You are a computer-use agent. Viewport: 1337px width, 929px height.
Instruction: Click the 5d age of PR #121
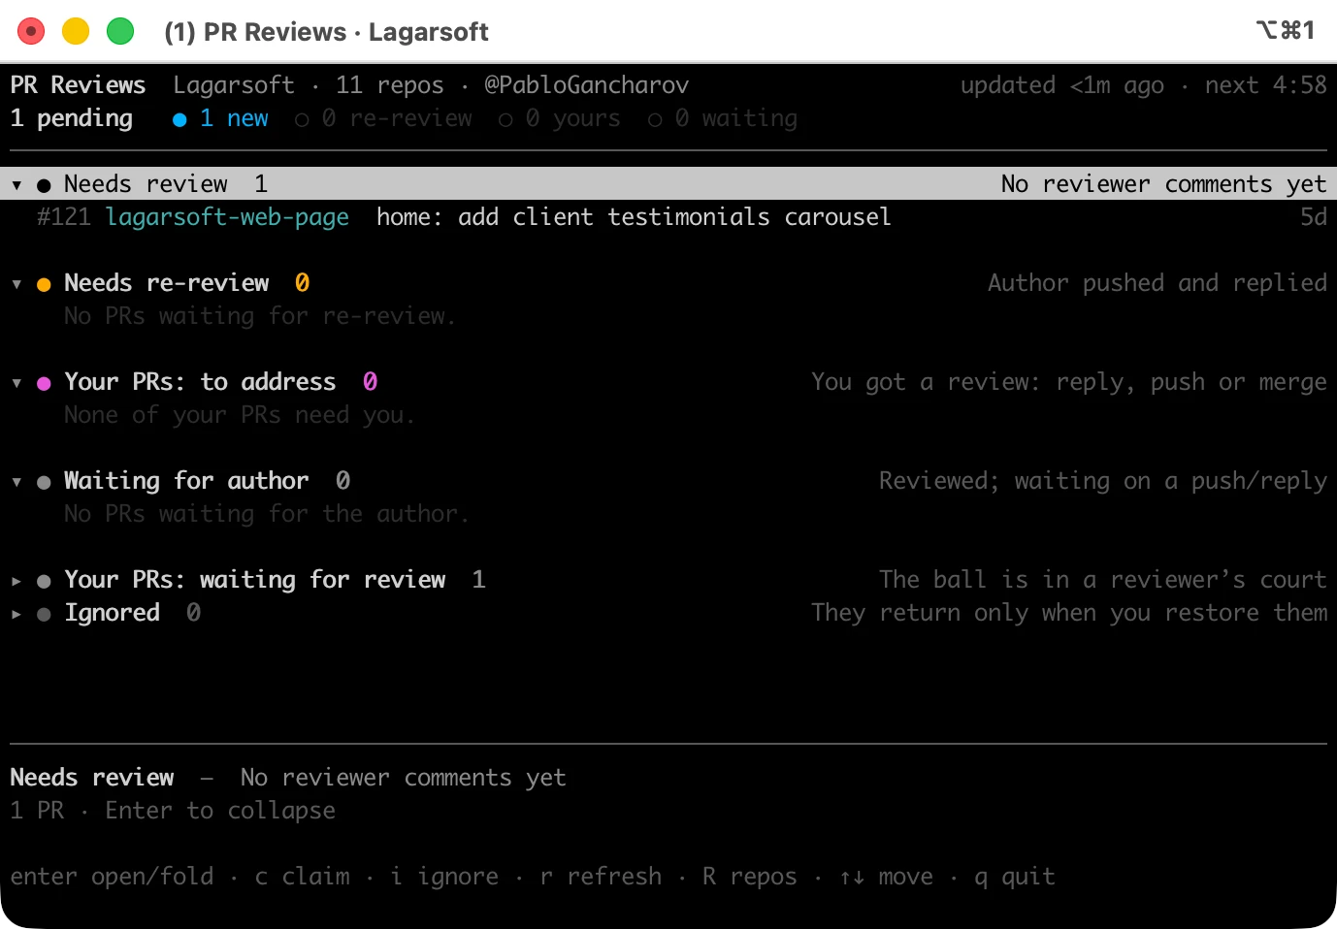pos(1314,217)
